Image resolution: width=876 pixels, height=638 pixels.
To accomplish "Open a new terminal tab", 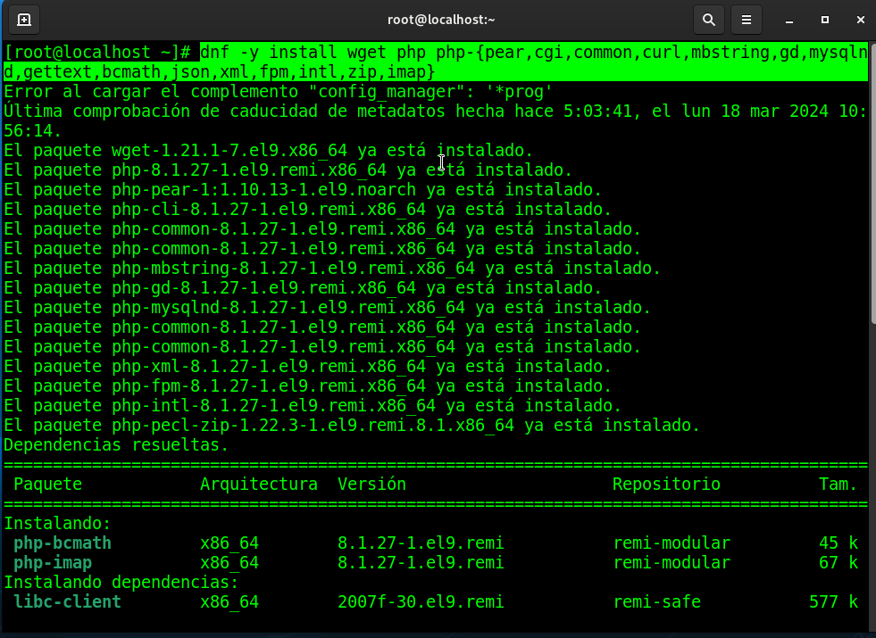I will (x=24, y=19).
